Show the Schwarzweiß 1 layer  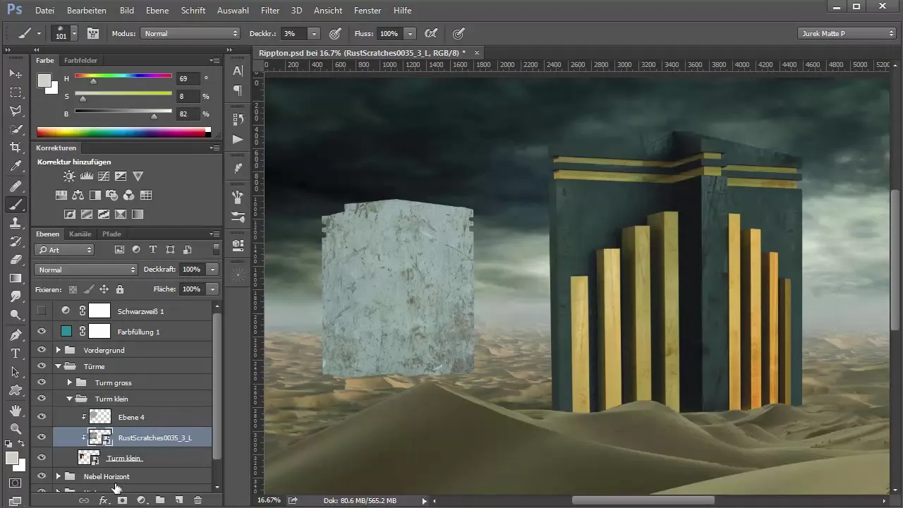(42, 310)
